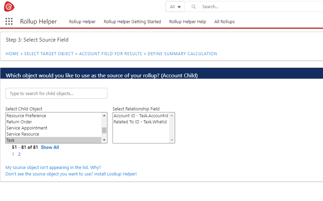Click the child object list scrollbar thumb
Screen dimensions: 323x201
coord(104,130)
